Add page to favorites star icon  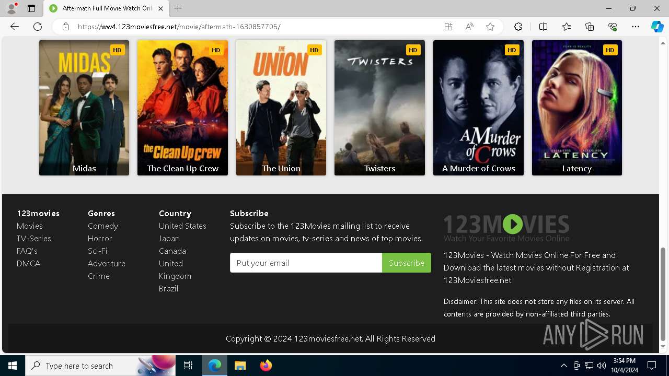pos(490,27)
